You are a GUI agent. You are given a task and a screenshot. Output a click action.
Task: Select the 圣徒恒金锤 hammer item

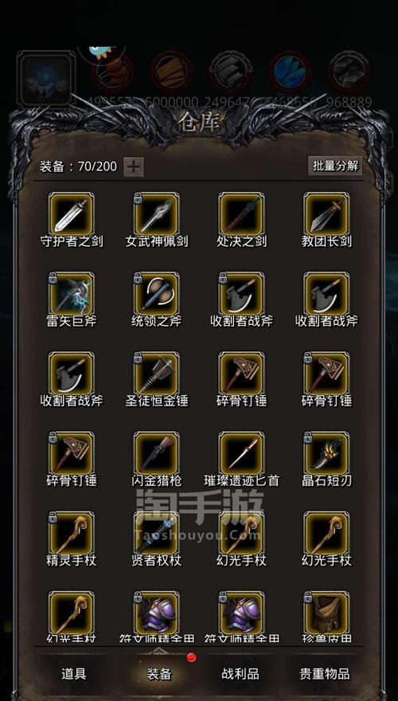156,374
